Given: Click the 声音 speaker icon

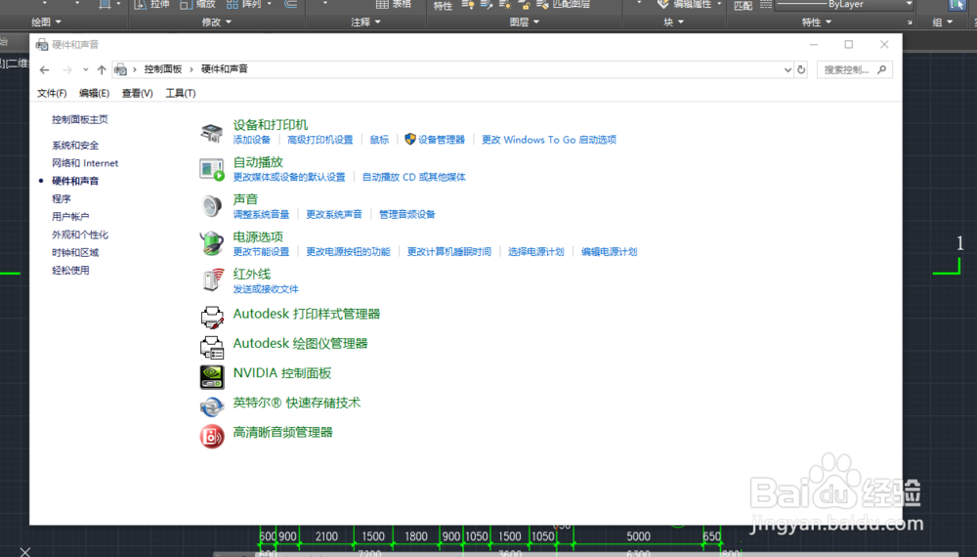Looking at the screenshot, I should tap(212, 206).
